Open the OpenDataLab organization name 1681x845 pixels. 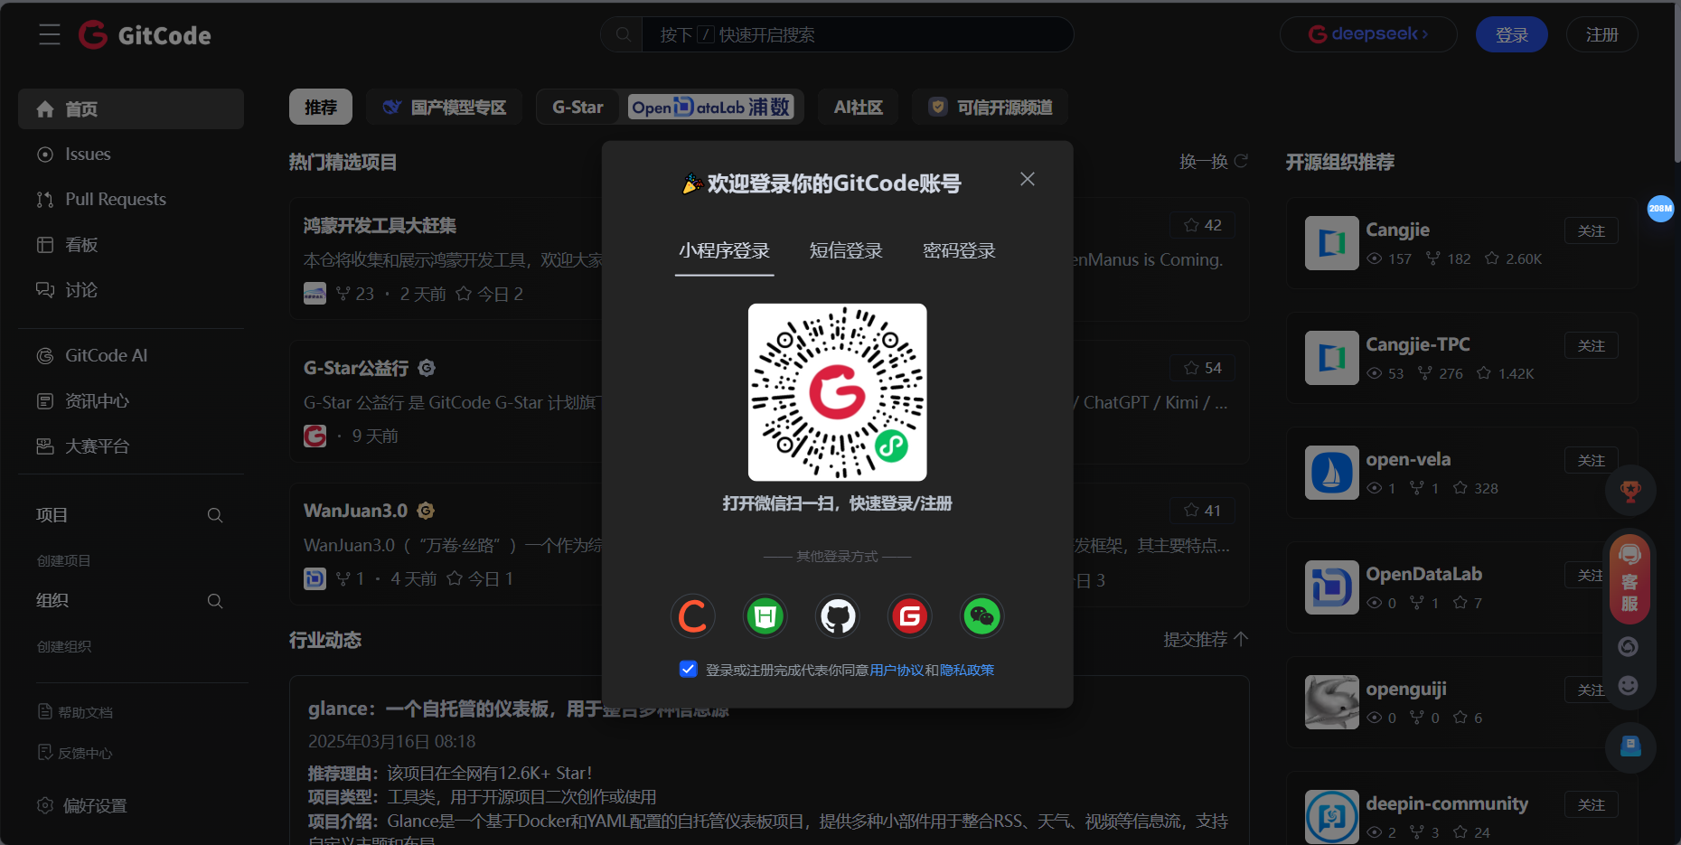[x=1424, y=574]
